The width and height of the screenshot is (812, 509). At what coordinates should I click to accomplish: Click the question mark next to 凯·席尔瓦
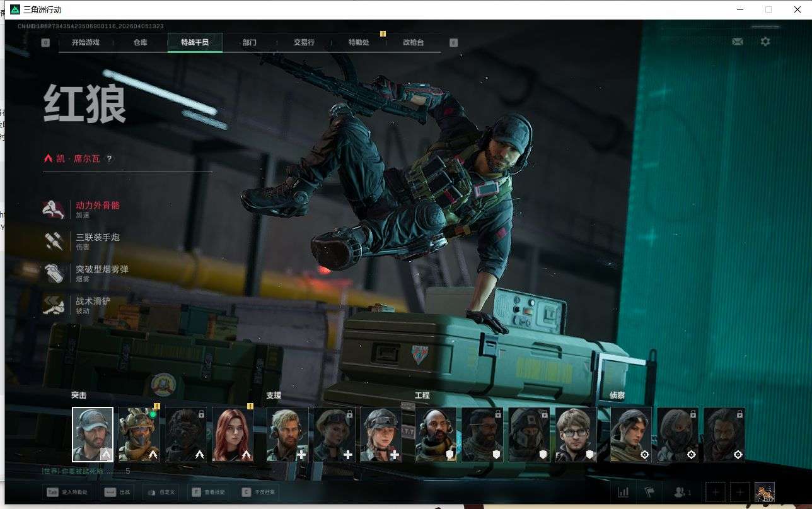[x=109, y=159]
